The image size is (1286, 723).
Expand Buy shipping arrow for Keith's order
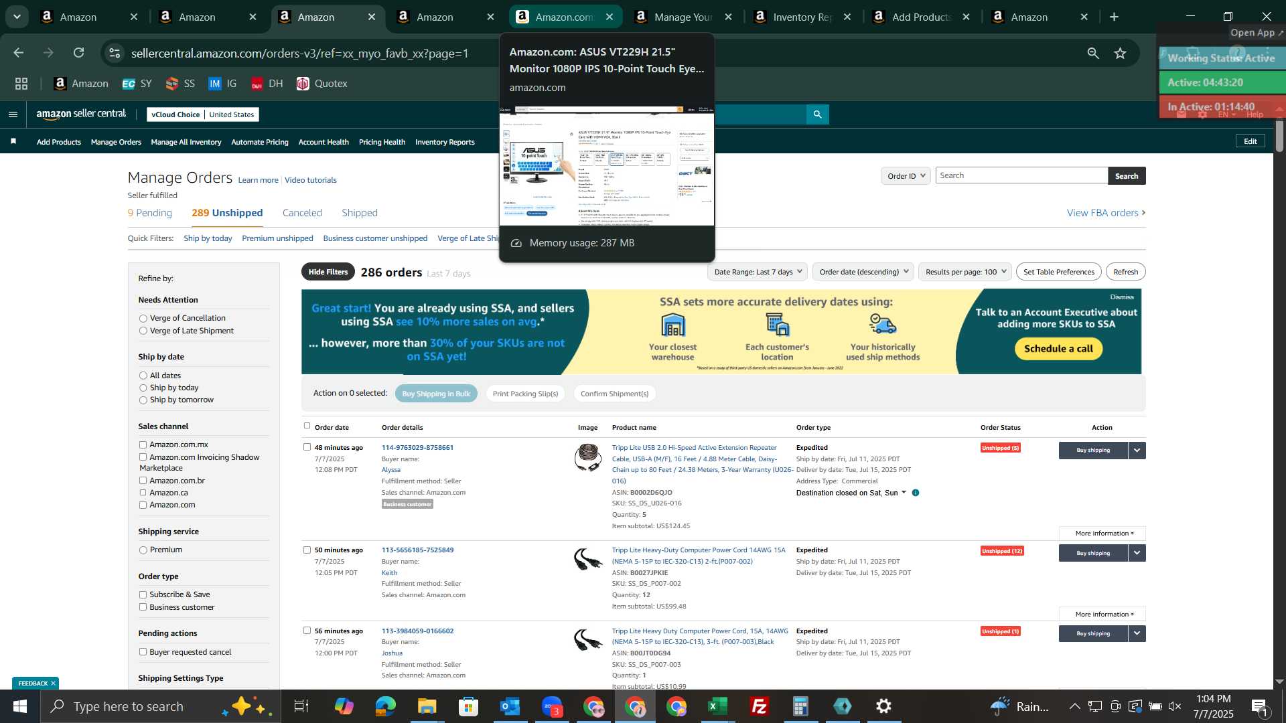1137,553
